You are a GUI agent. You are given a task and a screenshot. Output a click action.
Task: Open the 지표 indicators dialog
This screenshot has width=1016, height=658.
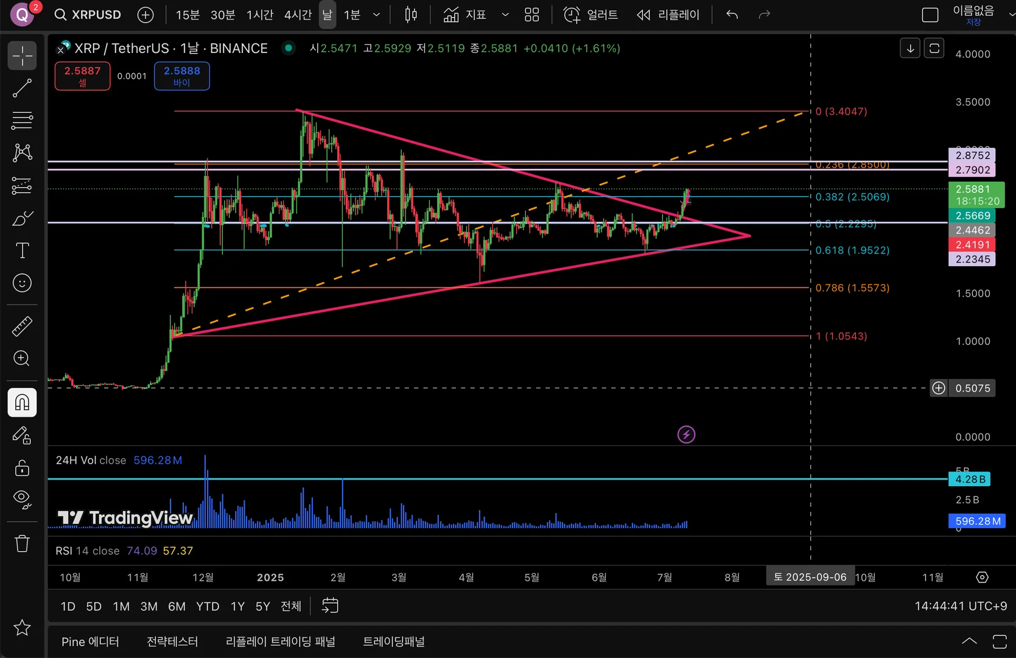pos(465,15)
